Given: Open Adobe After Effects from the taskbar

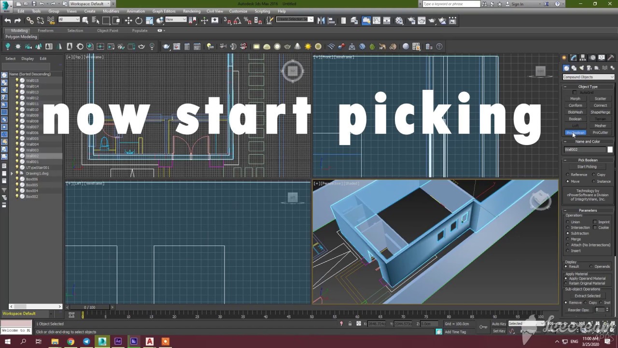Looking at the screenshot, I should coord(118,341).
